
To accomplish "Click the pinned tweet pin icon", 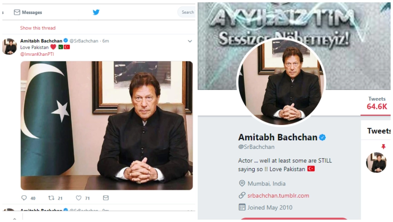I will click(x=384, y=147).
